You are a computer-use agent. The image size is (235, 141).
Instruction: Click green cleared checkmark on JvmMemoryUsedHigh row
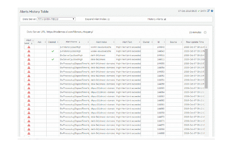tap(53, 51)
